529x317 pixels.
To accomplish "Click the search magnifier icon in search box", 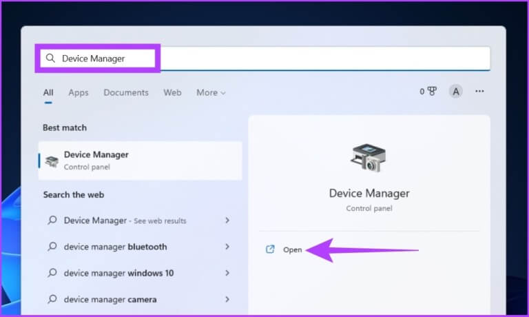I will (50, 58).
